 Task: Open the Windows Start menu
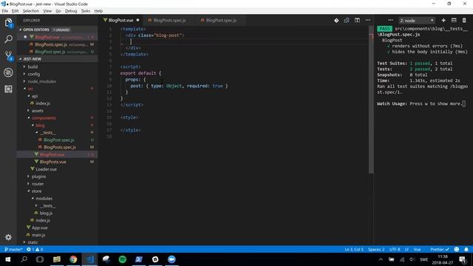coord(8,259)
